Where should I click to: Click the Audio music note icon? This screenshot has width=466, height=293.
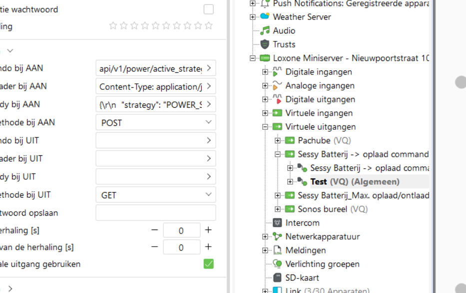(265, 30)
